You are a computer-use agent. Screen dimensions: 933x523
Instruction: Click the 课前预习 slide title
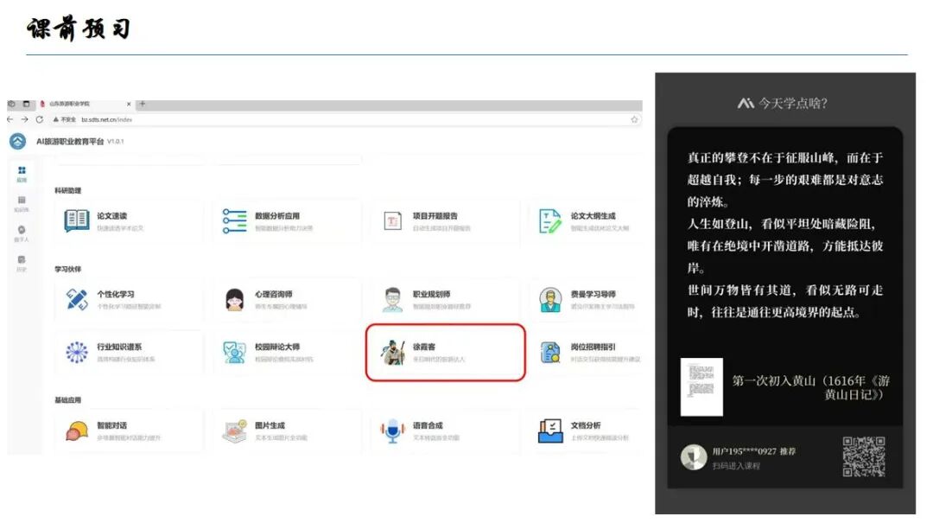point(79,29)
